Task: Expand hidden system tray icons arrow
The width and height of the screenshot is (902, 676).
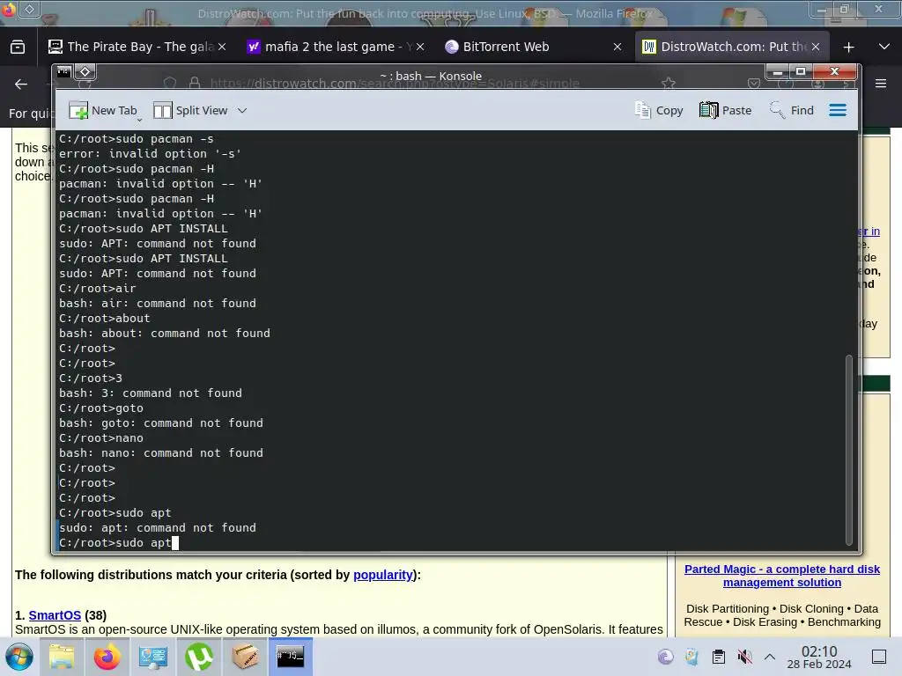Action: coord(770,657)
